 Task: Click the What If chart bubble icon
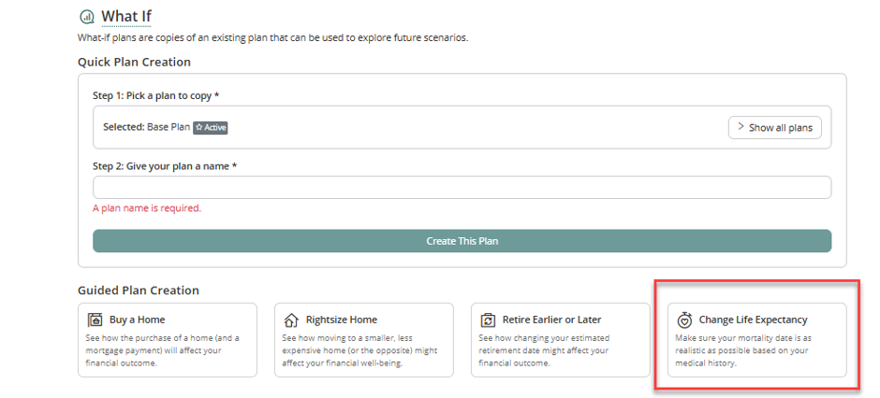[87, 17]
